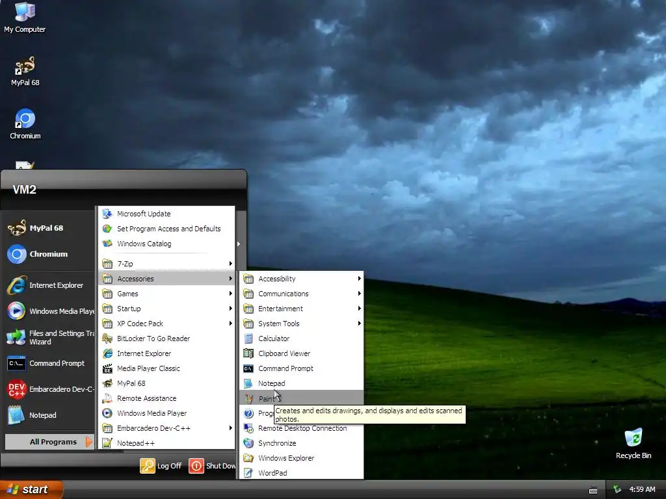
Task: Open Files and Settings Transfer Wizard
Action: (49, 337)
